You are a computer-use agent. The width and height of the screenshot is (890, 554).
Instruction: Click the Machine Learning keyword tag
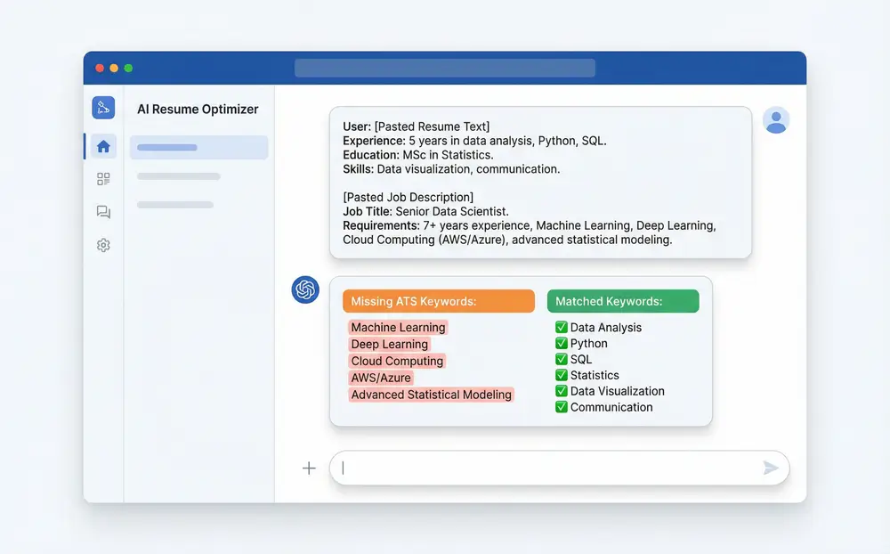tap(398, 327)
